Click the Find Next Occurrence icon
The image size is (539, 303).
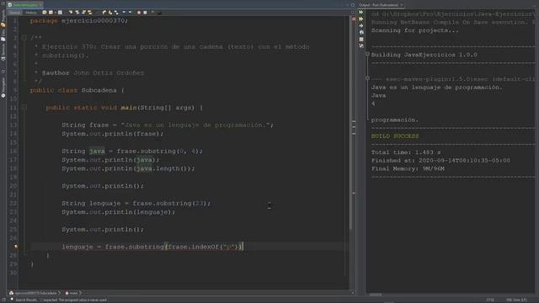tap(83, 13)
